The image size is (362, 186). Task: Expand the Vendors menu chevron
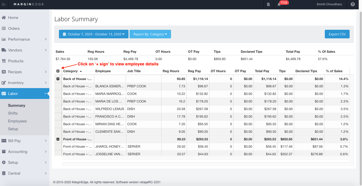(x=46, y=50)
